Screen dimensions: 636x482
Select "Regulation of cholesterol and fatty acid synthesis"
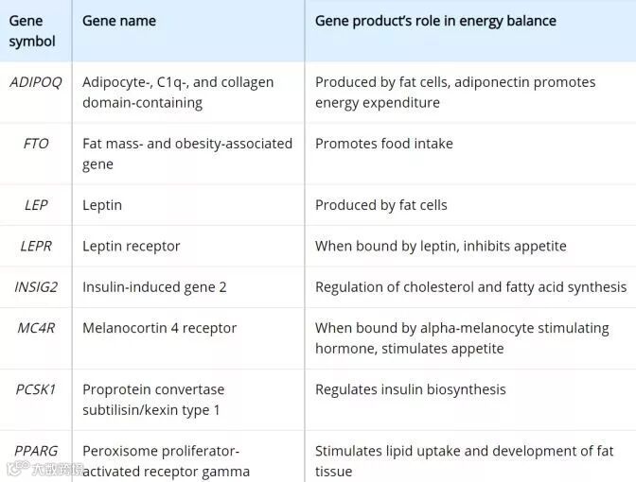[x=470, y=286]
